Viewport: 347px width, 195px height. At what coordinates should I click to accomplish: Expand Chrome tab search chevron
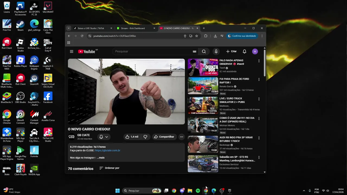click(69, 28)
